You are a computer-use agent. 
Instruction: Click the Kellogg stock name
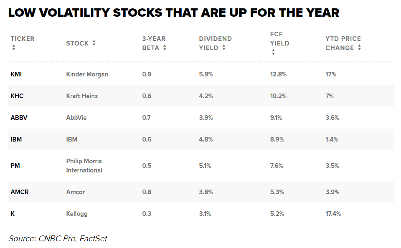pos(77,214)
